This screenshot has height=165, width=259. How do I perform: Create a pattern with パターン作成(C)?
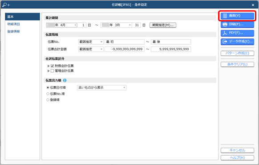point(237,53)
